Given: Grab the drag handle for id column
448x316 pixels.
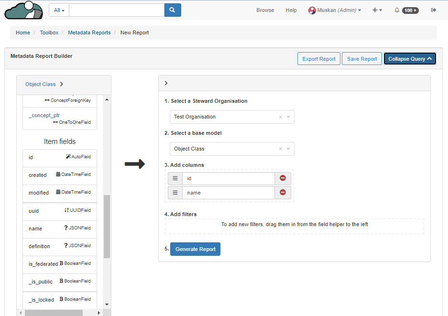Looking at the screenshot, I should pos(175,178).
